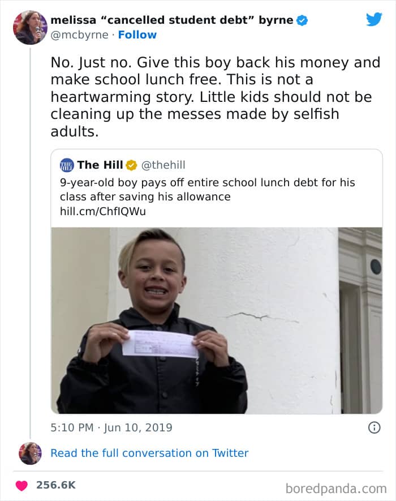The height and width of the screenshot is (501, 396).
Task: Click the 256.6K likes count
Action: tap(55, 486)
